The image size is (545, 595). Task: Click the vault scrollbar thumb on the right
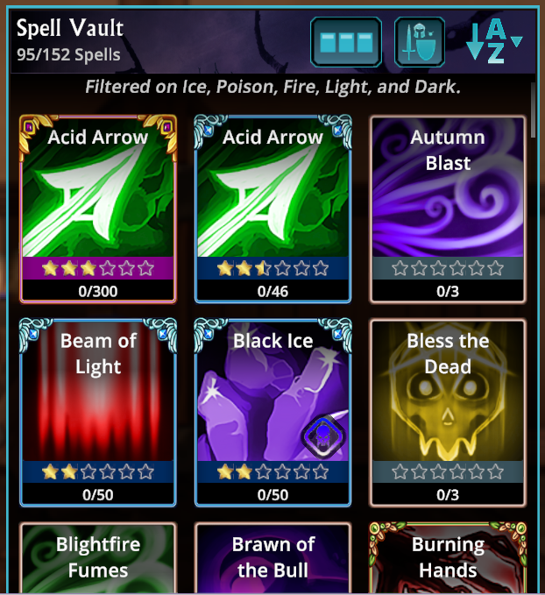pyautogui.click(x=534, y=110)
